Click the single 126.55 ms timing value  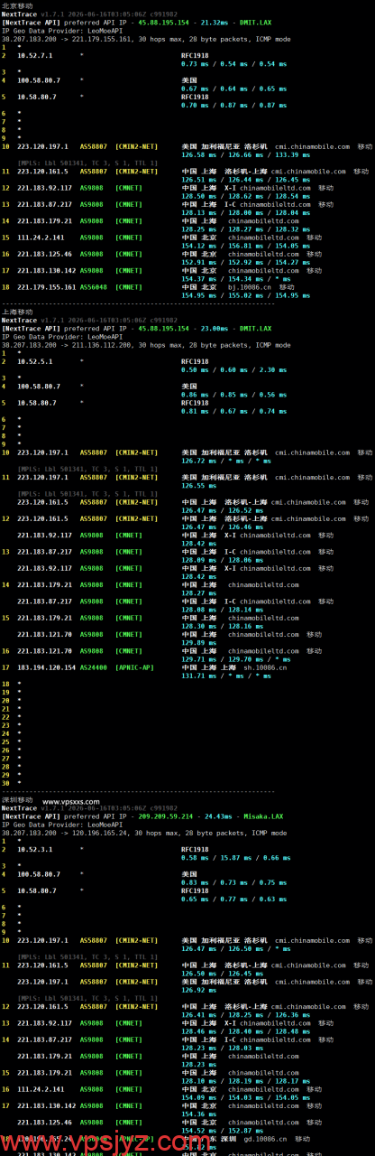198,485
